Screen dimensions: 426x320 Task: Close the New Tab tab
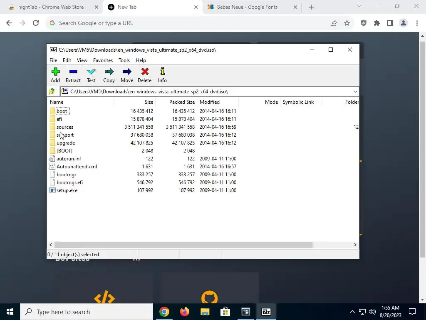pos(196,7)
